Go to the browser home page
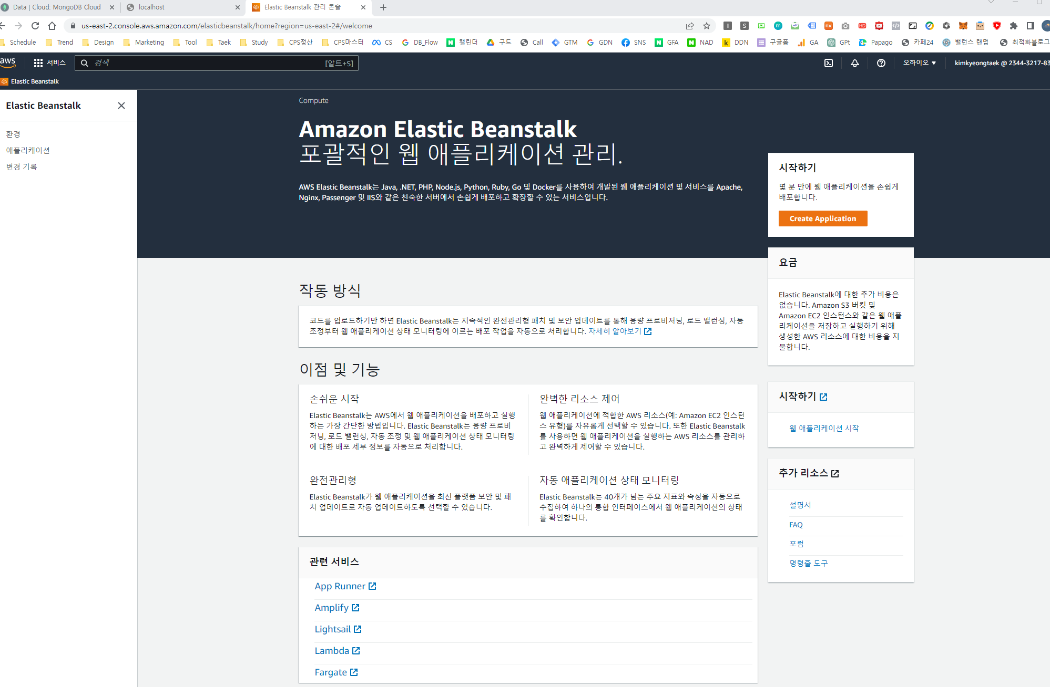1050x687 pixels. pyautogui.click(x=52, y=26)
